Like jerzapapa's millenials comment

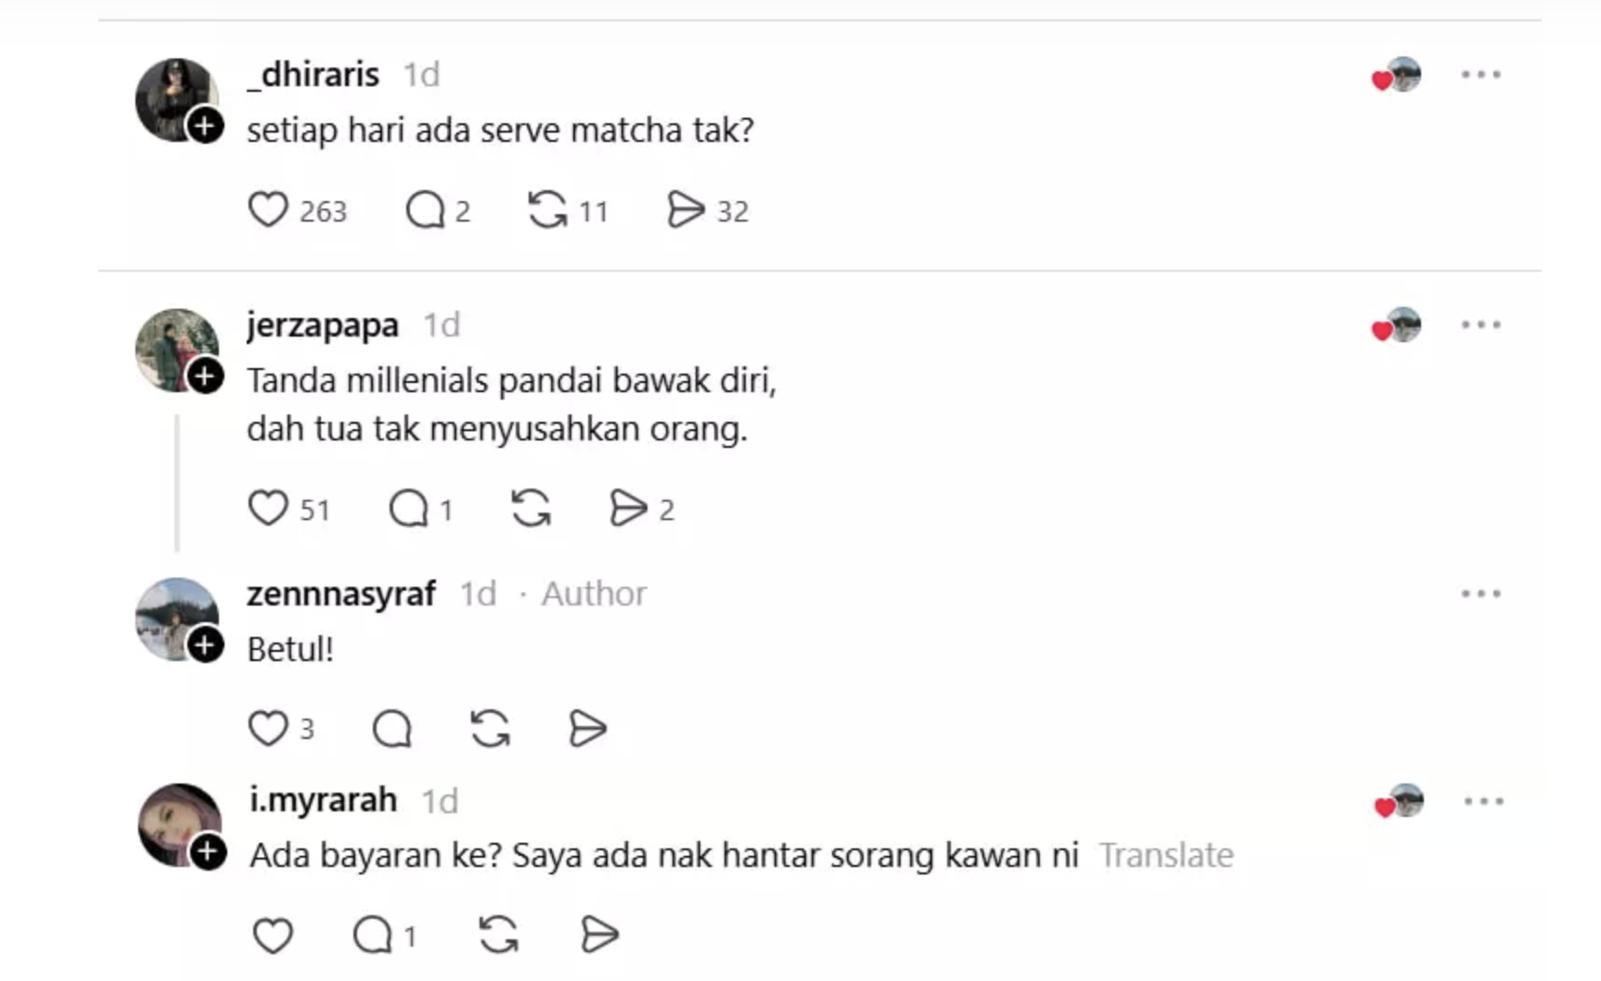268,508
